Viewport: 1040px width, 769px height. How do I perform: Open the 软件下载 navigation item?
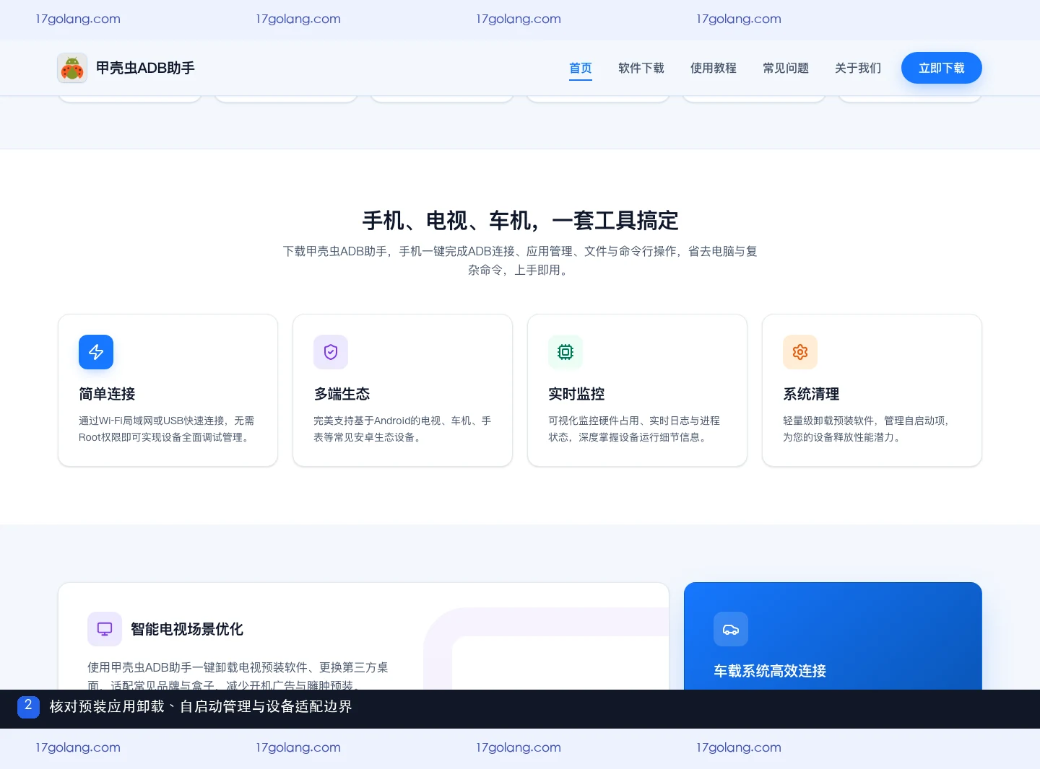coord(641,68)
